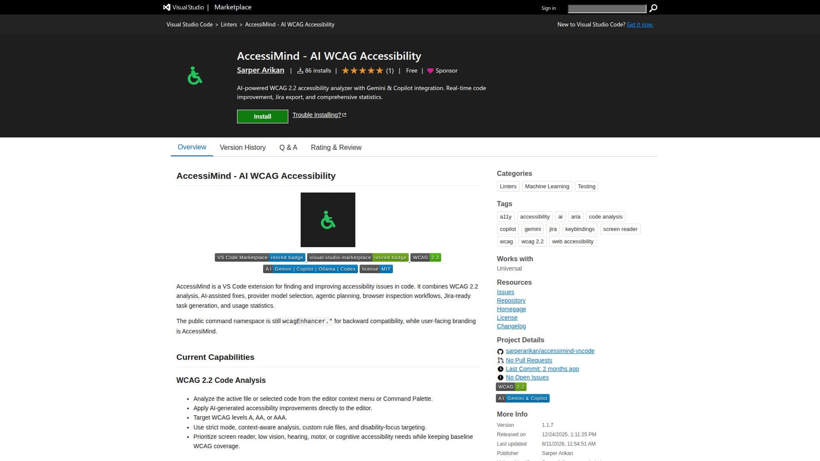Go to Visual Studio Code breadcrumb

pyautogui.click(x=190, y=25)
